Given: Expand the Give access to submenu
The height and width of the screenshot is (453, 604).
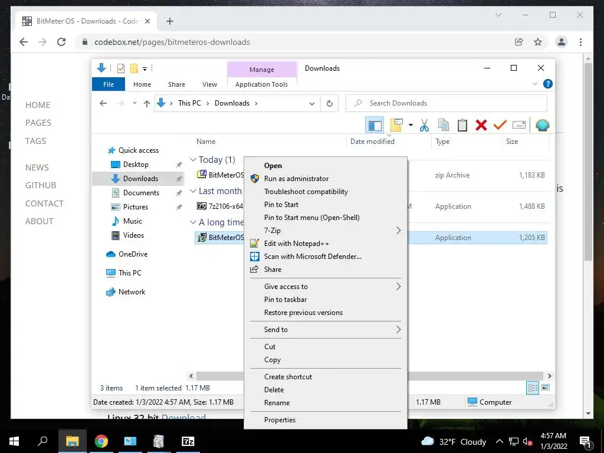Looking at the screenshot, I should 398,286.
